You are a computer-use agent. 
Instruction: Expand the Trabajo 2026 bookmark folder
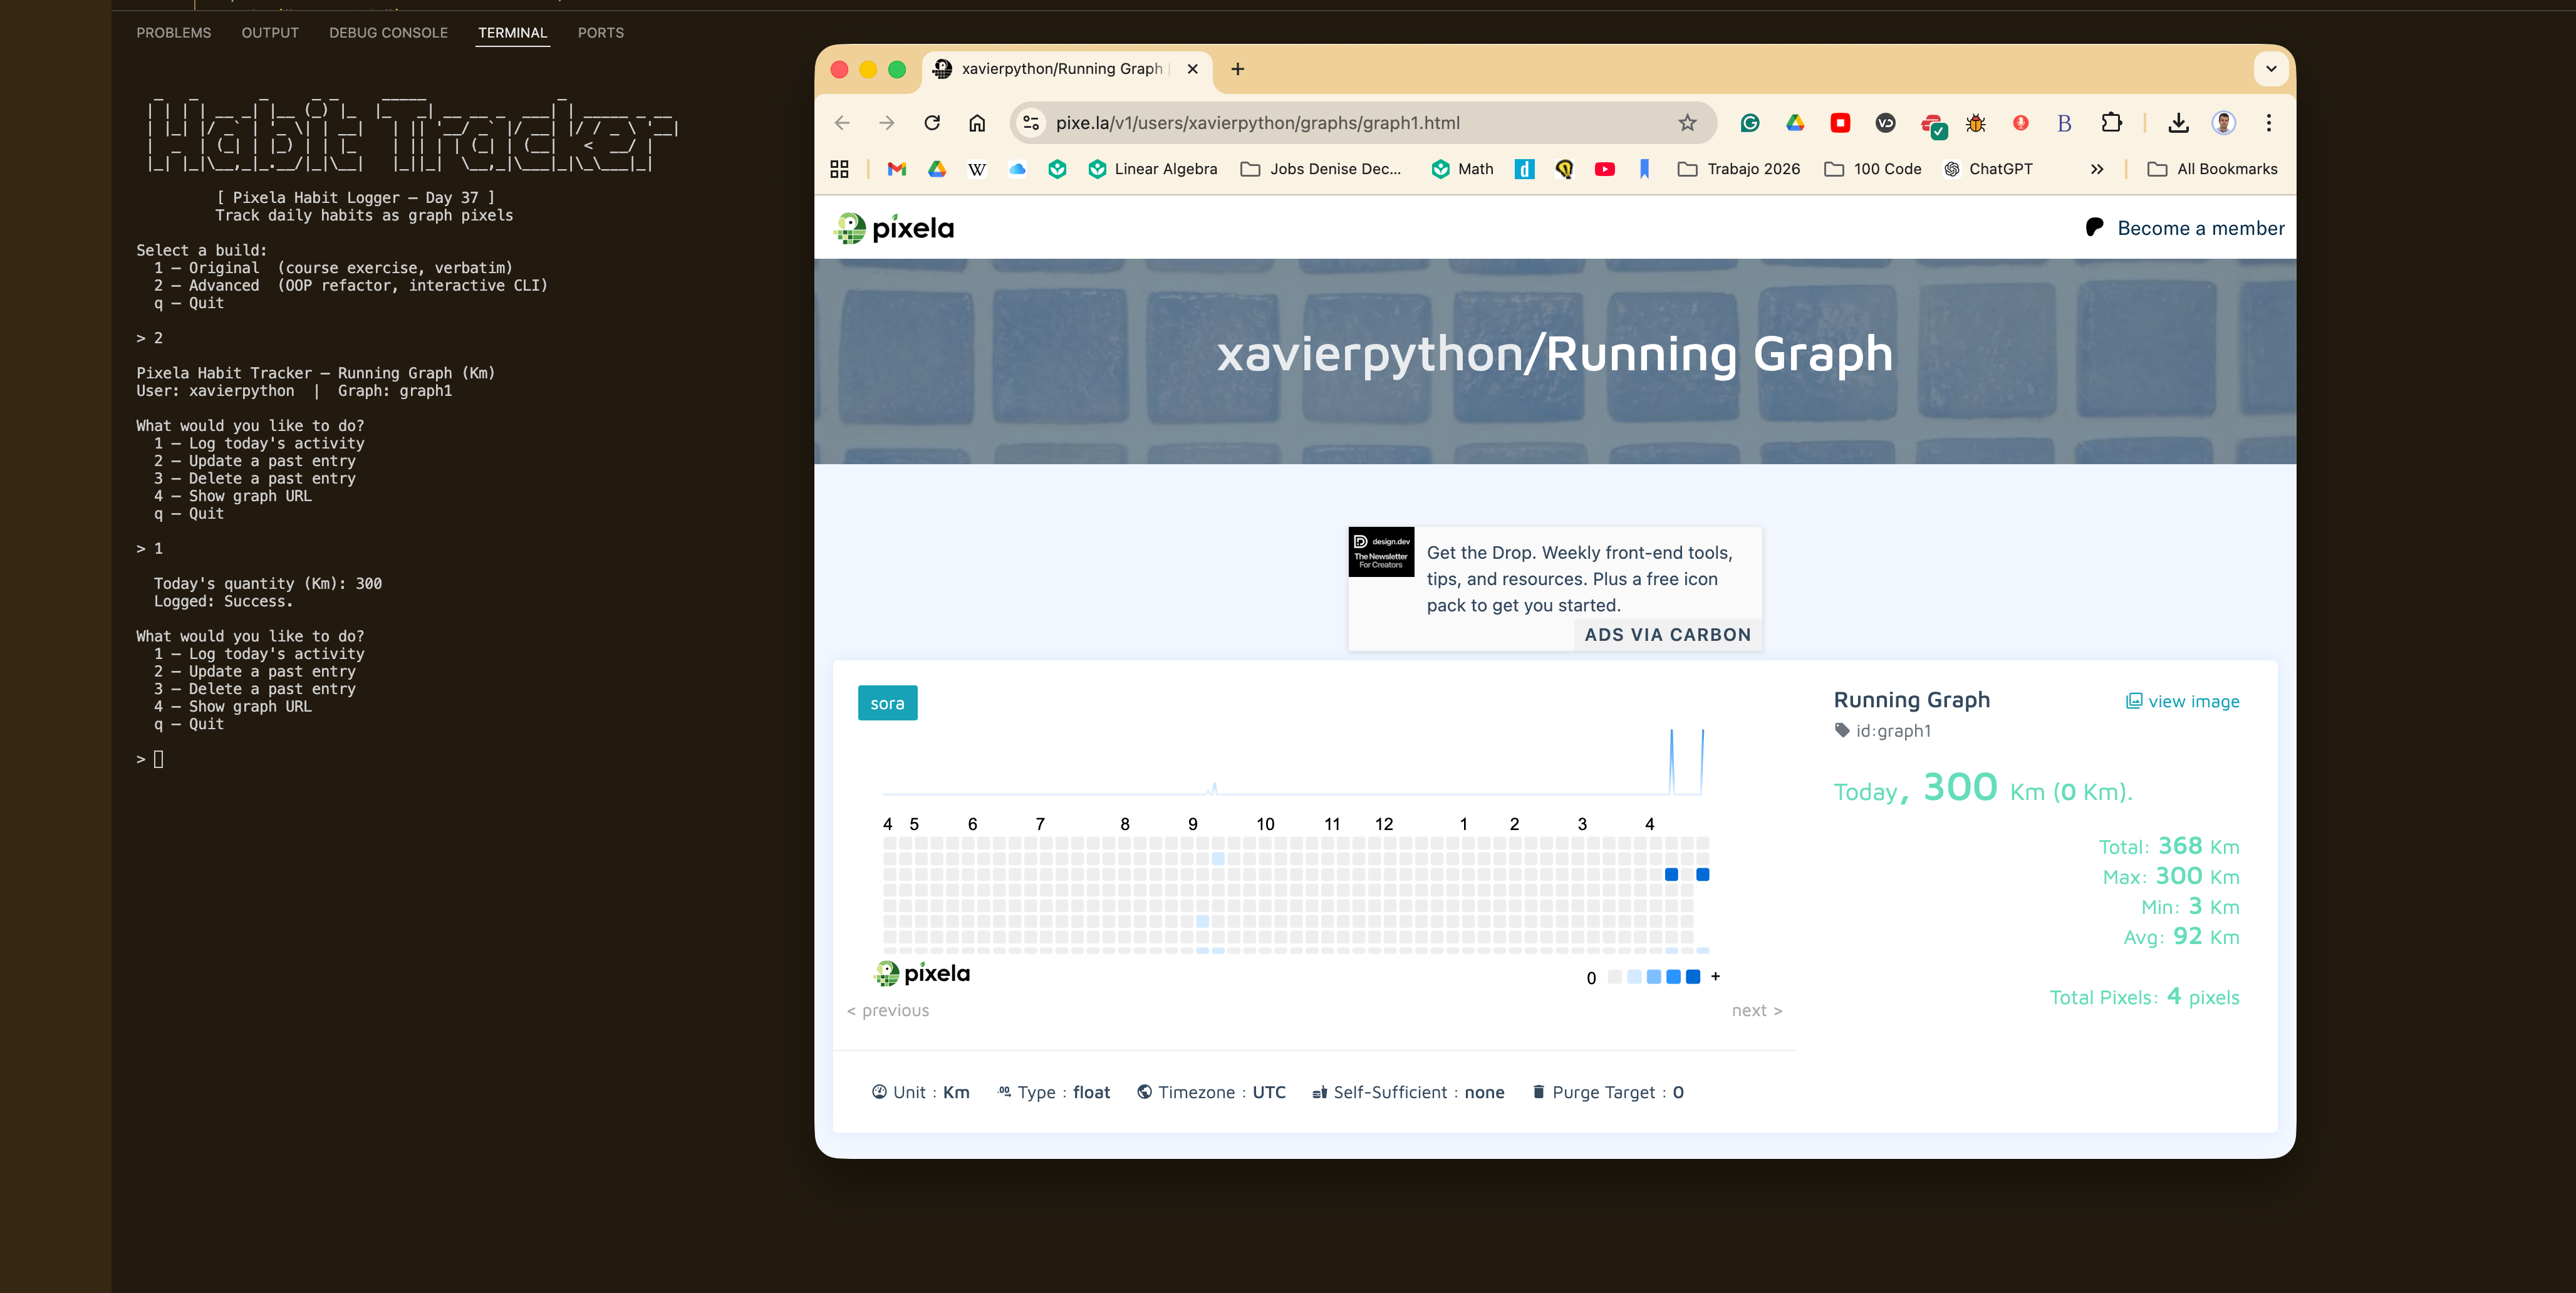pyautogui.click(x=1738, y=169)
